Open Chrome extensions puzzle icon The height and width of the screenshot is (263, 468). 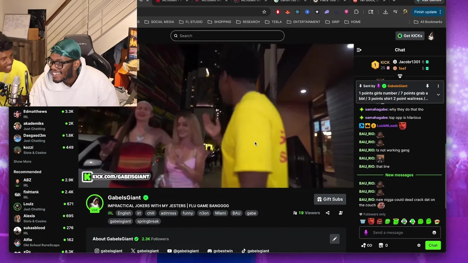[x=356, y=12]
